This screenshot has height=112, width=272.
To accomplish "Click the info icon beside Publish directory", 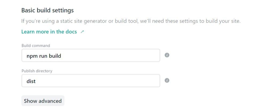I will point(167,81).
